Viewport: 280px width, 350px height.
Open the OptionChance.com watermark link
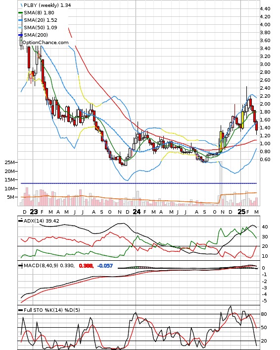[46, 43]
